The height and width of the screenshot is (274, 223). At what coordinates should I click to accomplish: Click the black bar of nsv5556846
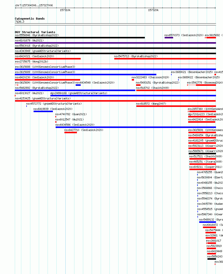tap(80, 38)
